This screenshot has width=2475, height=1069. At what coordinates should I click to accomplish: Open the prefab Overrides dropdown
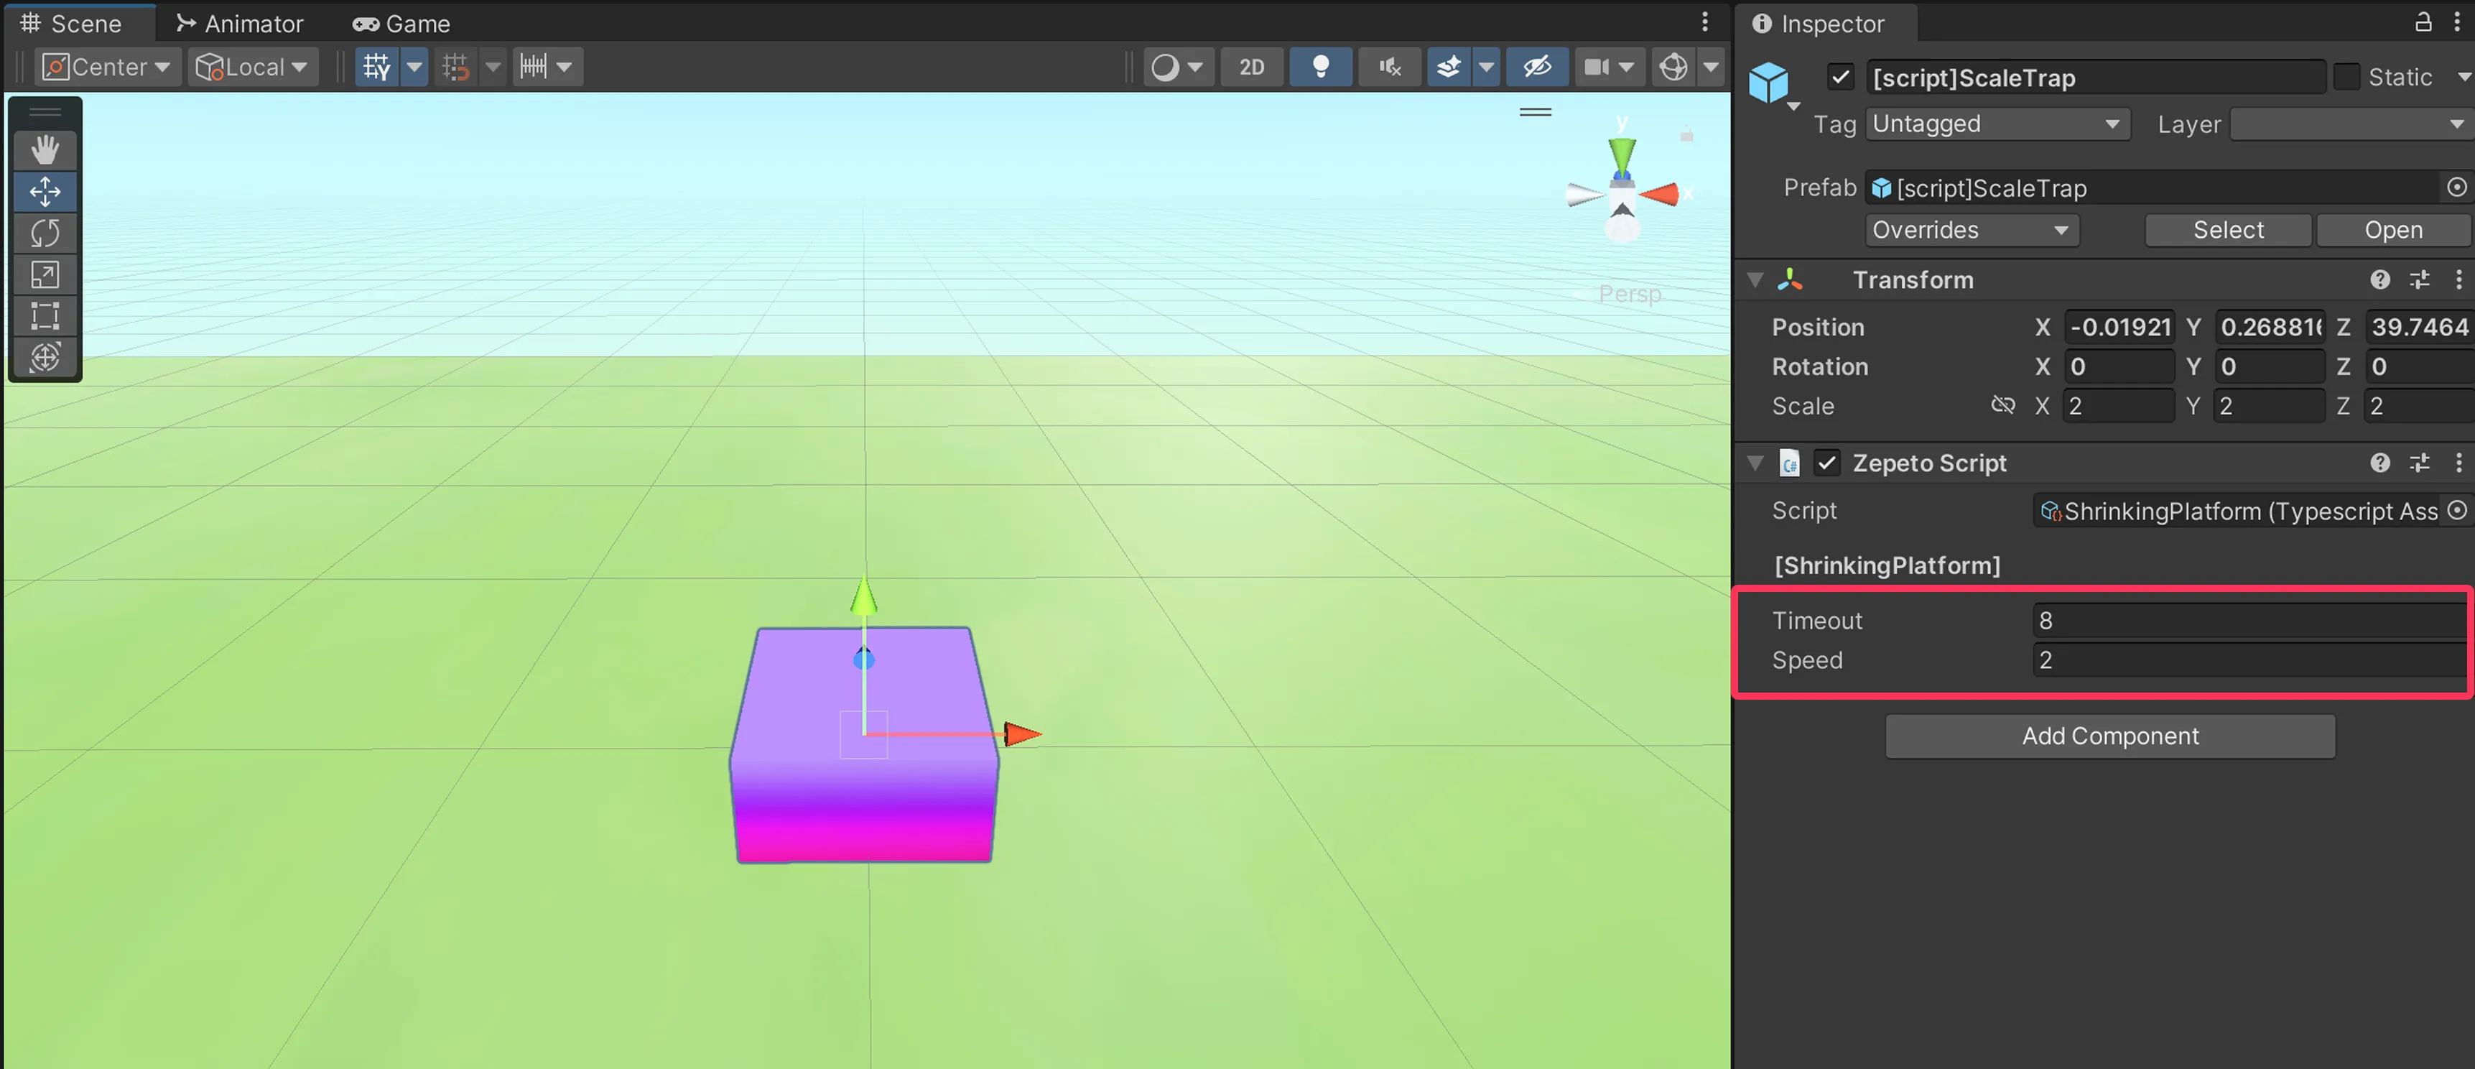point(1971,230)
